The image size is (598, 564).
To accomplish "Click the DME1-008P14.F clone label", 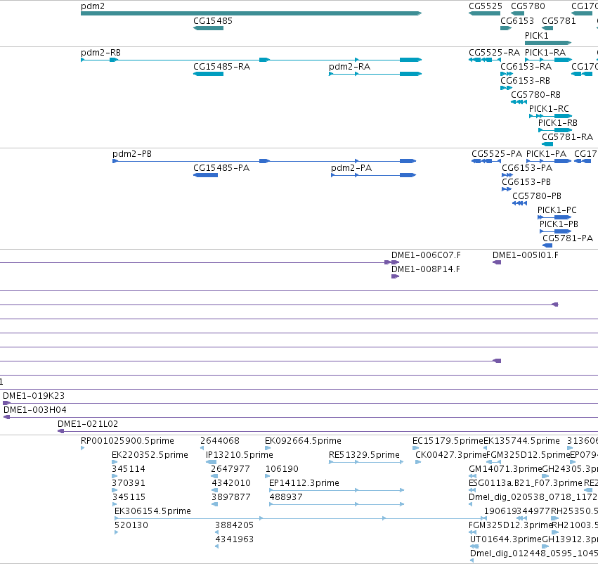I will point(426,269).
